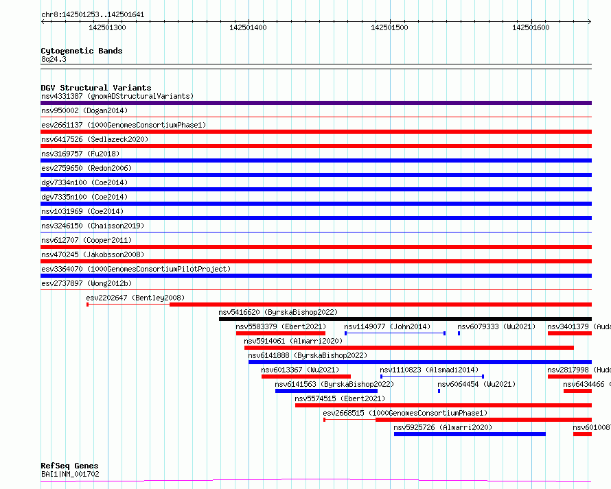Click esv2202647 (Bentley2008) label
Screen dimensions: 611x489
pos(135,298)
